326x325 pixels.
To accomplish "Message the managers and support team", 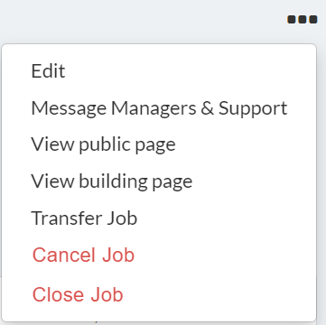I will click(159, 108).
